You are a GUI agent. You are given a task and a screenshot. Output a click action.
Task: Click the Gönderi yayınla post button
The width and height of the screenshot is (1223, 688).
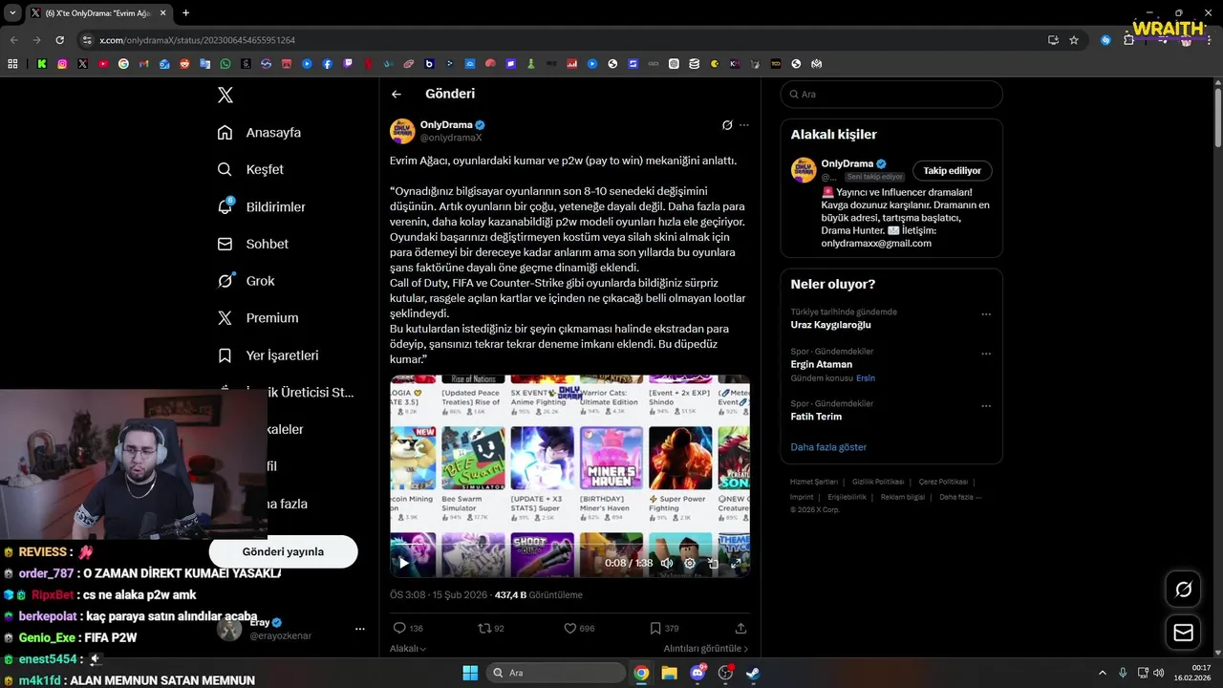[283, 551]
